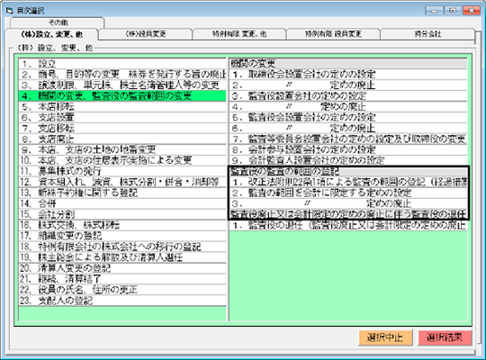Select 14、合併
This screenshot has width=486, height=360.
tap(122, 203)
